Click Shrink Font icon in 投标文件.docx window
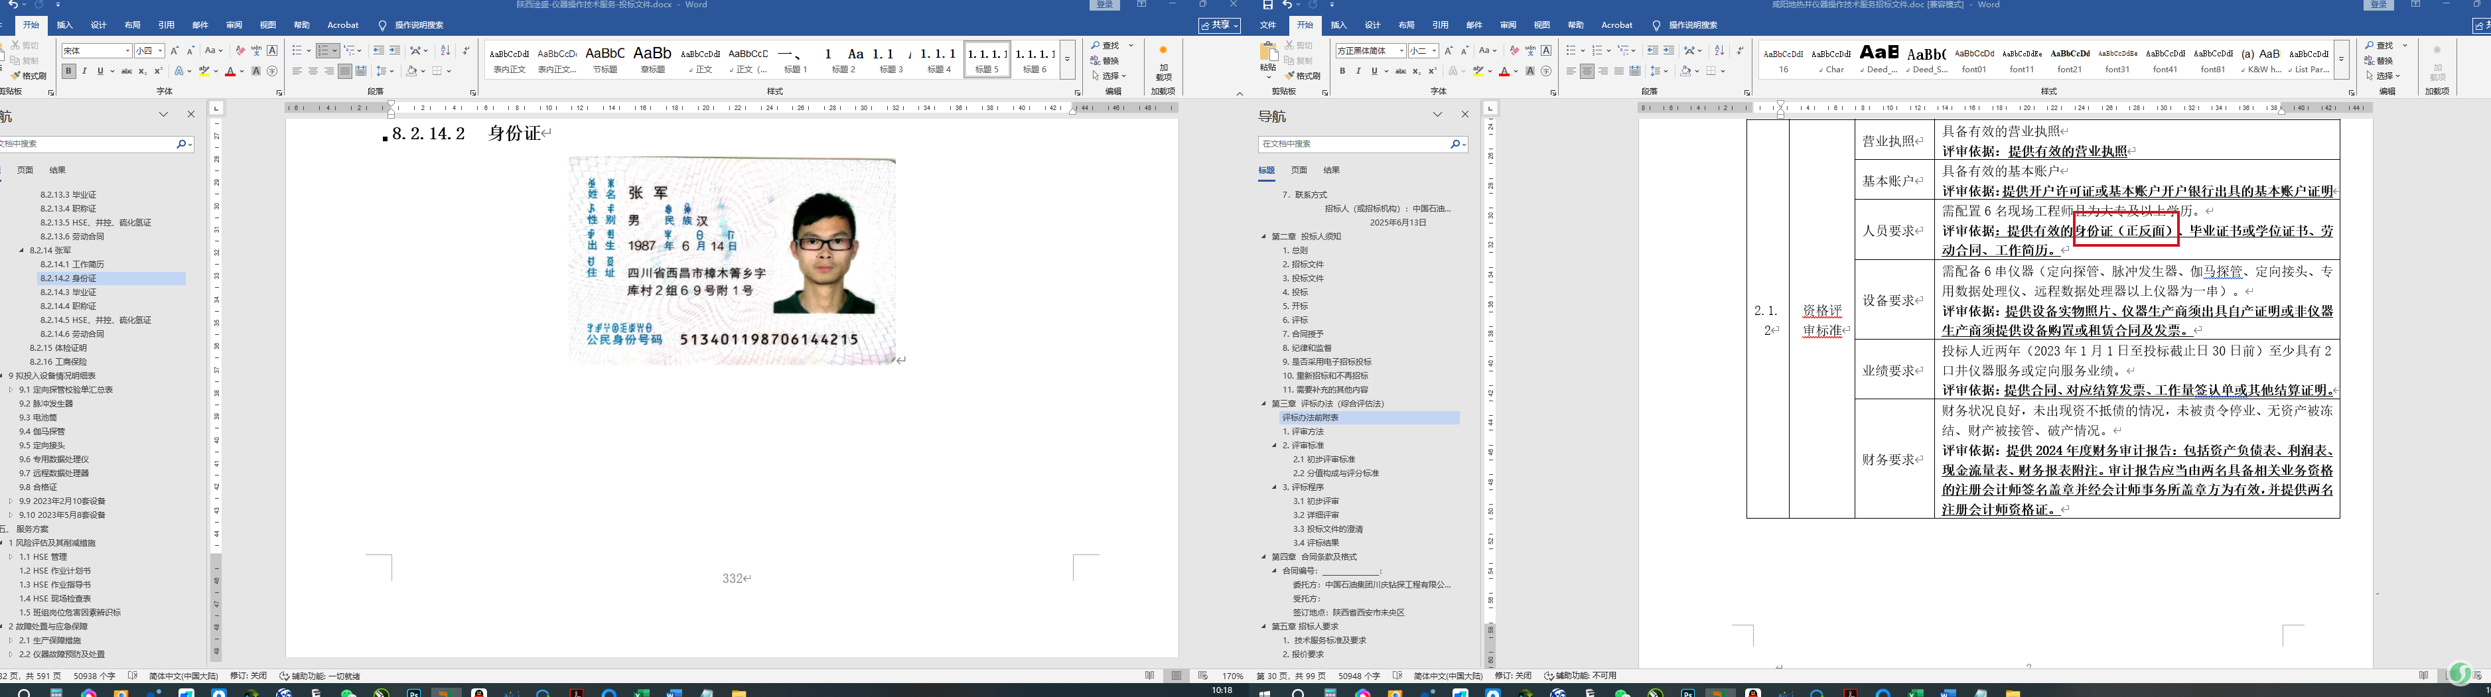 click(190, 50)
